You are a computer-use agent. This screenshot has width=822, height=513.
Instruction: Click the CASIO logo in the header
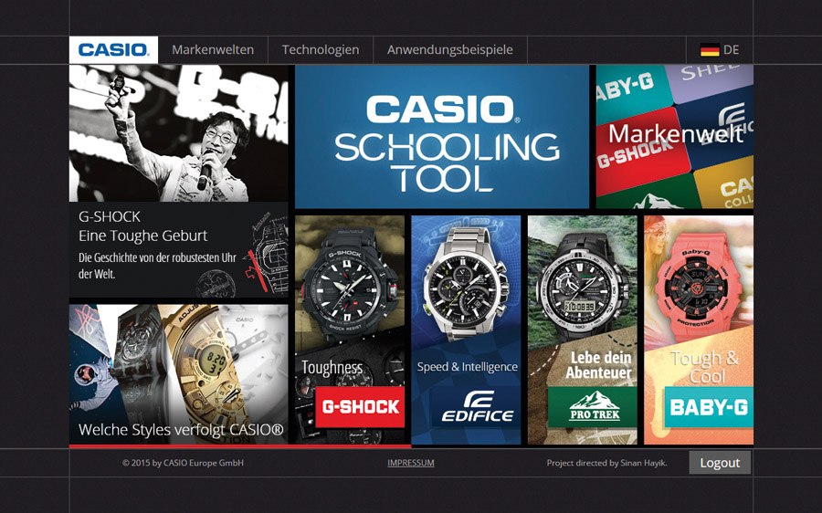pyautogui.click(x=113, y=50)
